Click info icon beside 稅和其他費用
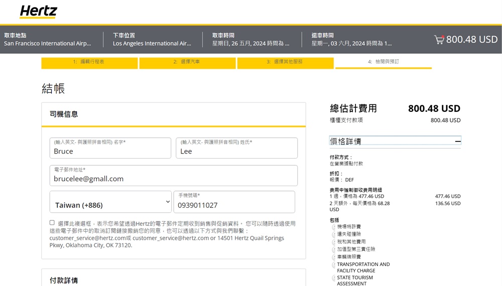The image size is (502, 286). pyautogui.click(x=333, y=242)
